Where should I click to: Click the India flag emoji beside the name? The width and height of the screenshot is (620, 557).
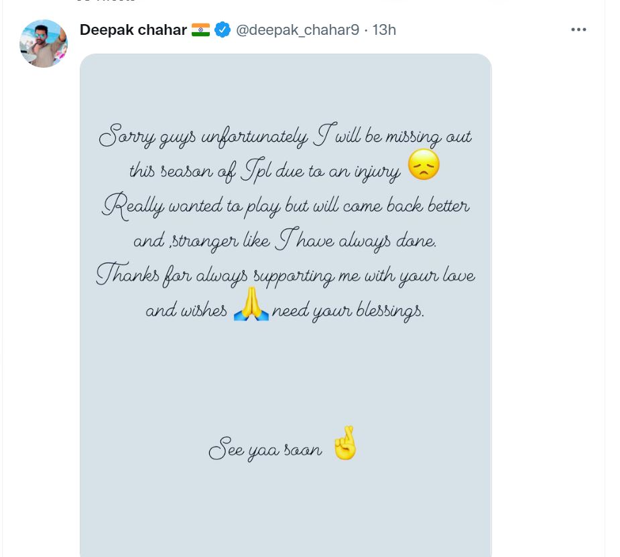tap(200, 30)
